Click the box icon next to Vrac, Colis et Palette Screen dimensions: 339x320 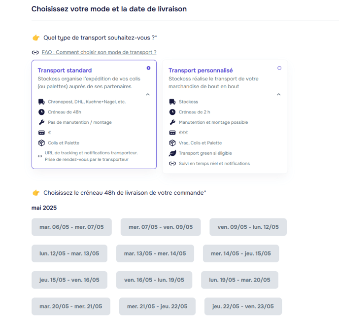(172, 143)
